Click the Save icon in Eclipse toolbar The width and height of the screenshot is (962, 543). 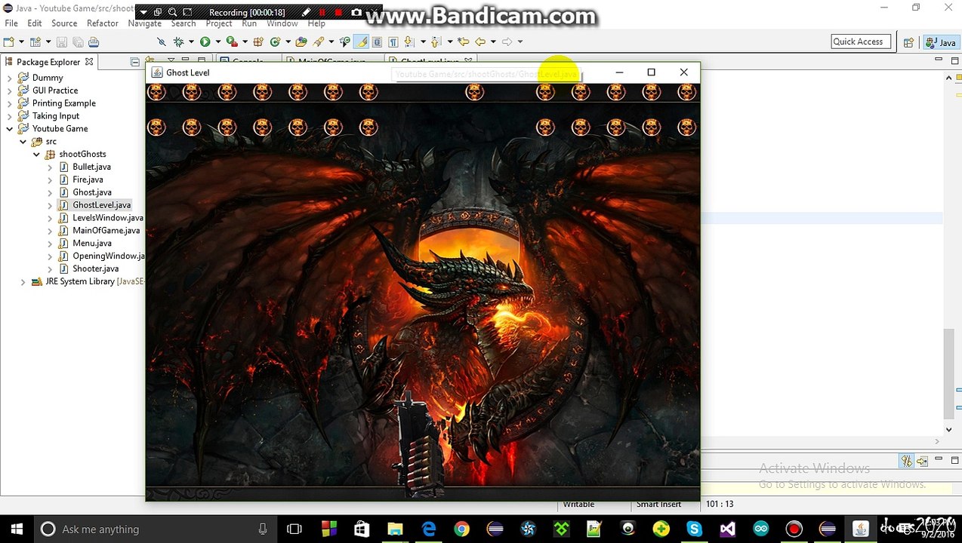[62, 41]
